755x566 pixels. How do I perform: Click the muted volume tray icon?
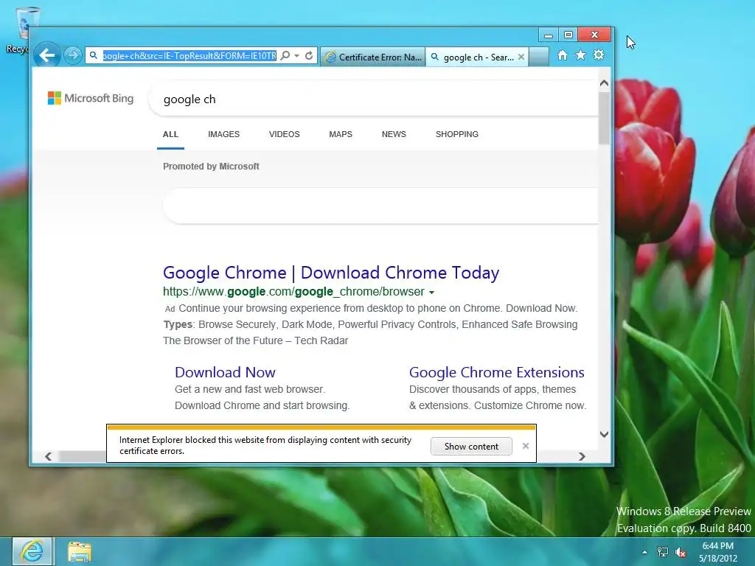tap(681, 552)
